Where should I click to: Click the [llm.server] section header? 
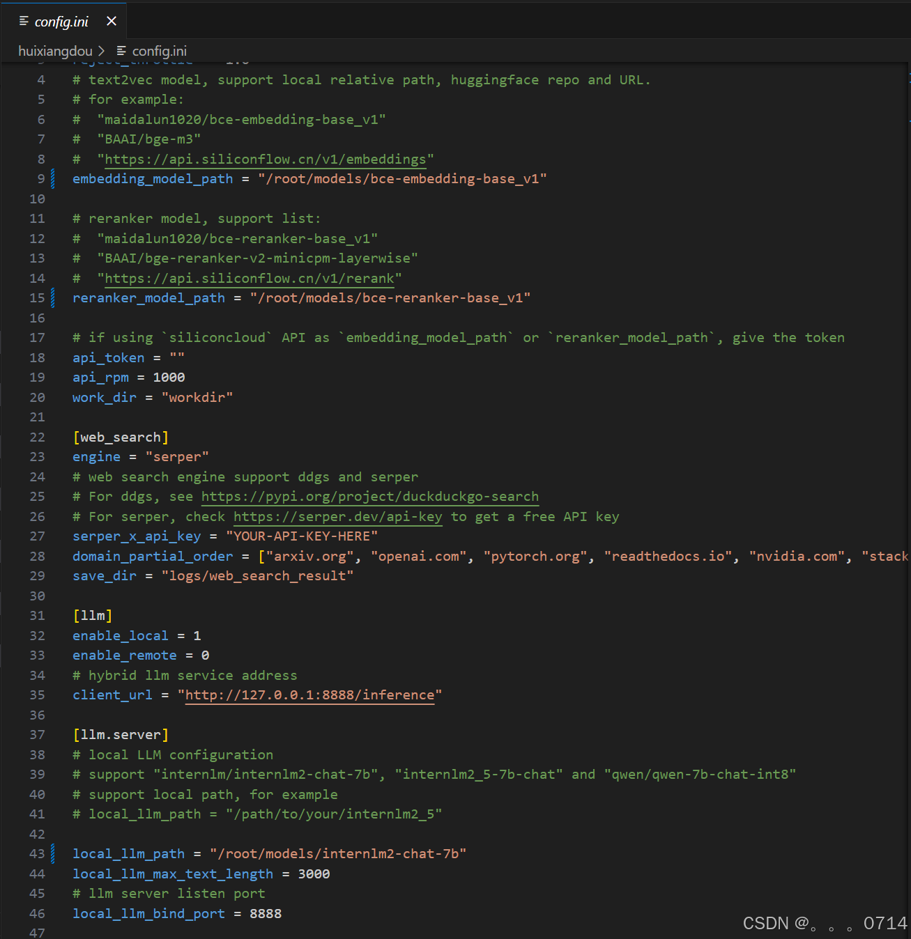click(x=121, y=735)
